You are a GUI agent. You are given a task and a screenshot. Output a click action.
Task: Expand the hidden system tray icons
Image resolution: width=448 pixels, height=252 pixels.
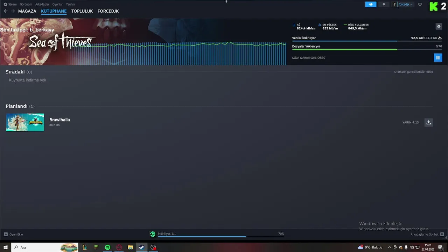tap(389, 247)
